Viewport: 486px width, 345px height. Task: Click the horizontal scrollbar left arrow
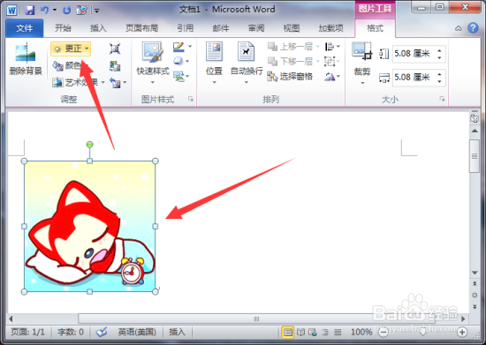[x=11, y=319]
